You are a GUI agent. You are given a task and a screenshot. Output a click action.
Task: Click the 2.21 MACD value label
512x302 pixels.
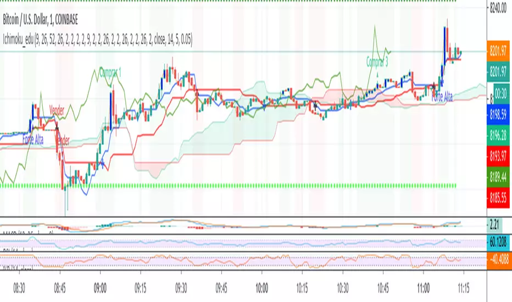(x=494, y=225)
